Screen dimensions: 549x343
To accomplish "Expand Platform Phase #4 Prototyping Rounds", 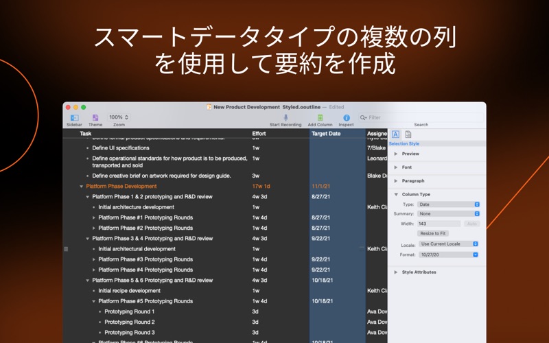I will (x=94, y=270).
